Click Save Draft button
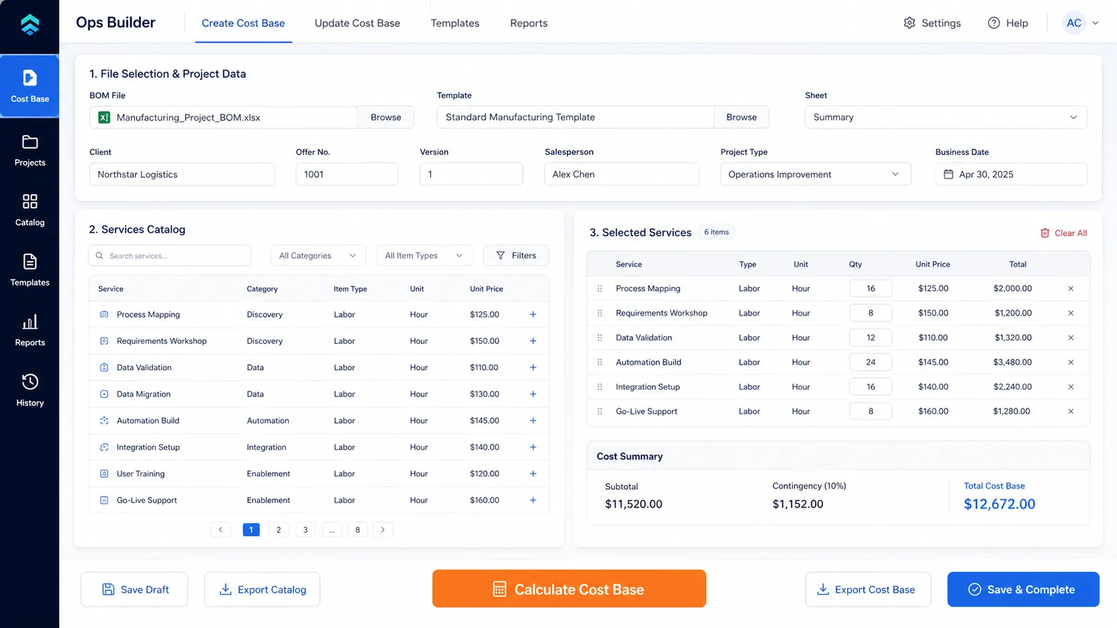Viewport: 1117px width, 628px height. coord(134,589)
